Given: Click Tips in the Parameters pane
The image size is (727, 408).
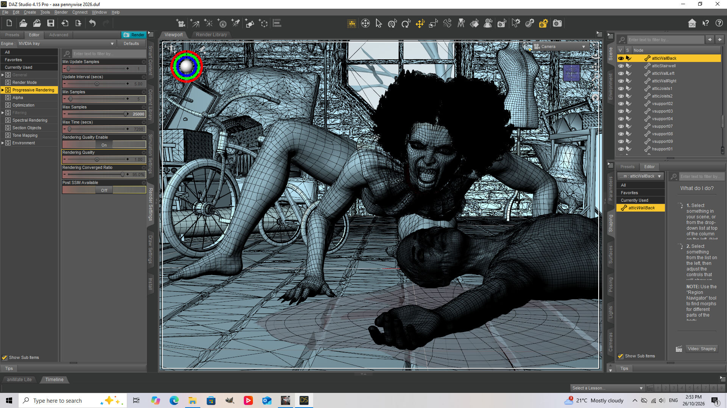Looking at the screenshot, I should click(x=624, y=368).
